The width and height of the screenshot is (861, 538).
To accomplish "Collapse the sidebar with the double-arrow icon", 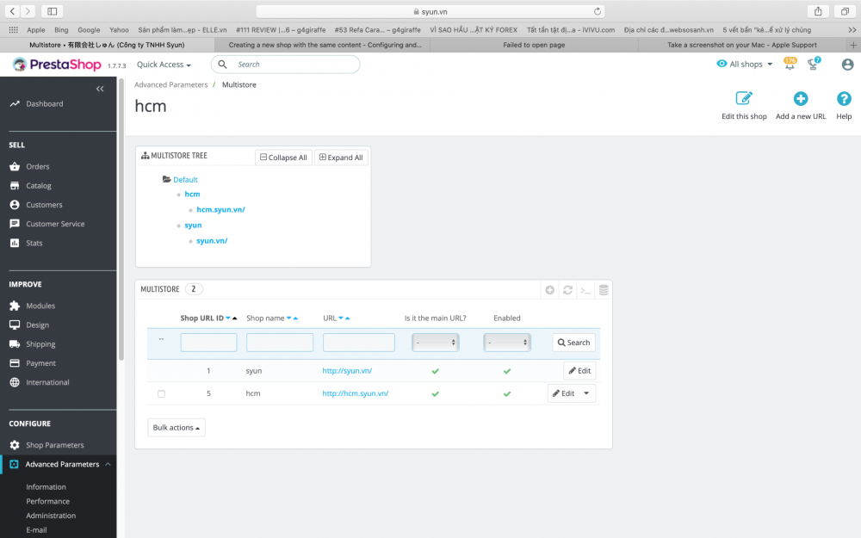I will coord(100,89).
